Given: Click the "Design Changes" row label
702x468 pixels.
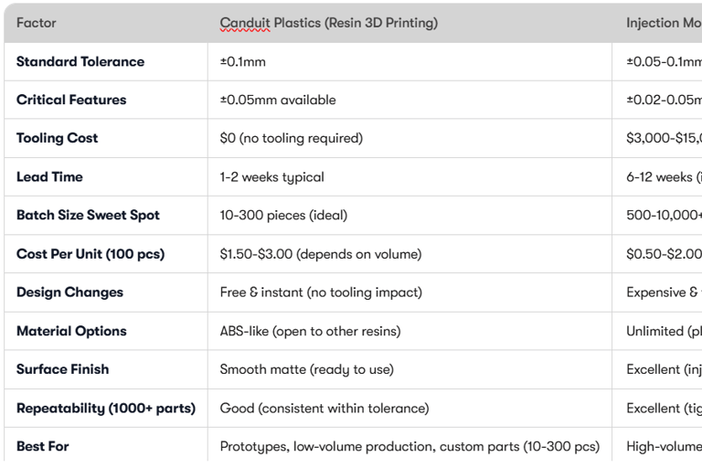Looking at the screenshot, I should click(69, 292).
